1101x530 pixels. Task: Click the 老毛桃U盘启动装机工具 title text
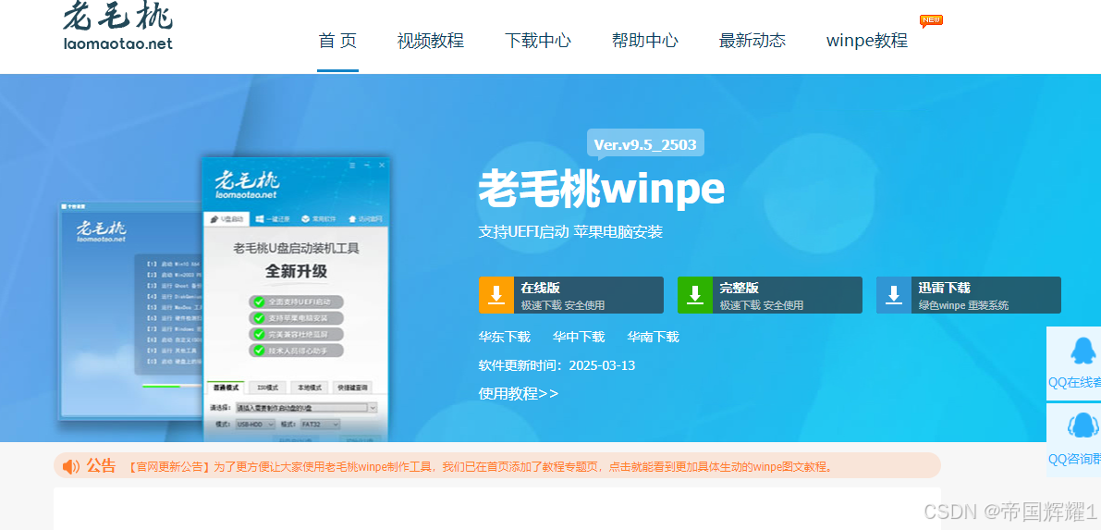pos(296,249)
